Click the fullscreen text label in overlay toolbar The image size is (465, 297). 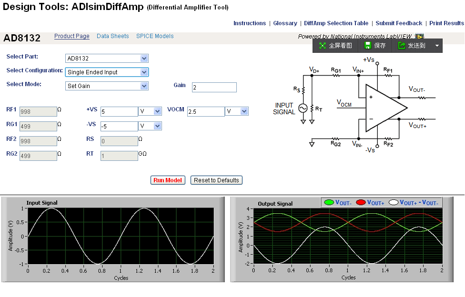click(x=341, y=46)
